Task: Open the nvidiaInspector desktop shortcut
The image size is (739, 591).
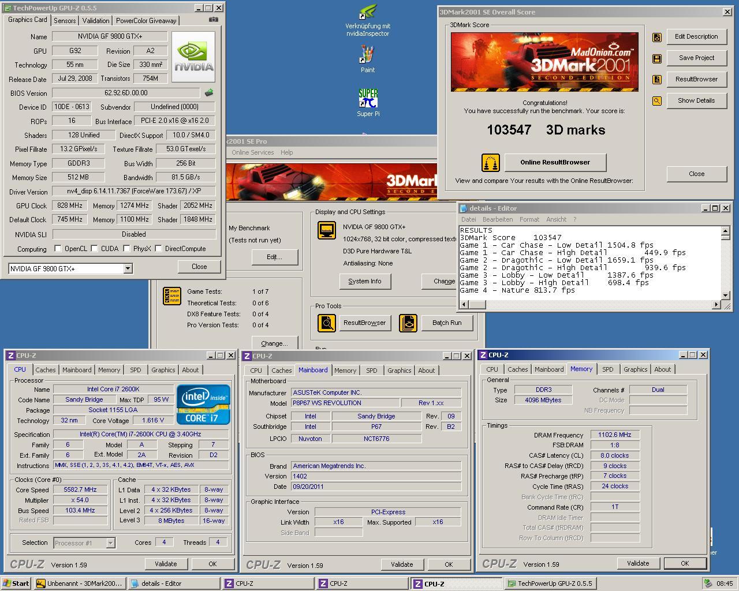Action: click(368, 20)
